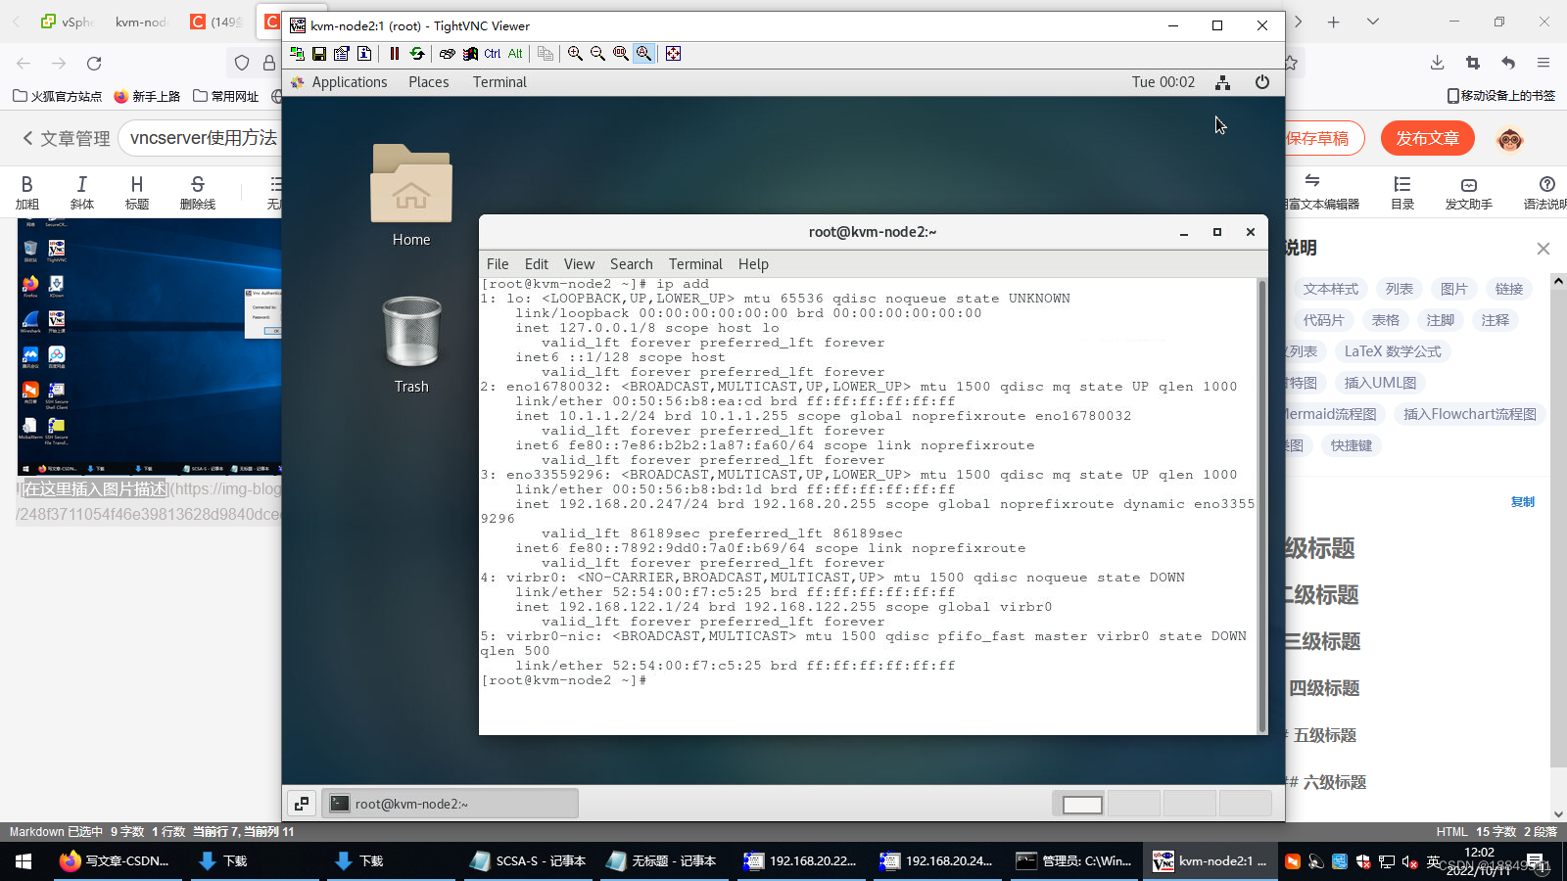The width and height of the screenshot is (1567, 881).
Task: Toggle pause updates in TightVNC toolbar
Action: (x=395, y=54)
